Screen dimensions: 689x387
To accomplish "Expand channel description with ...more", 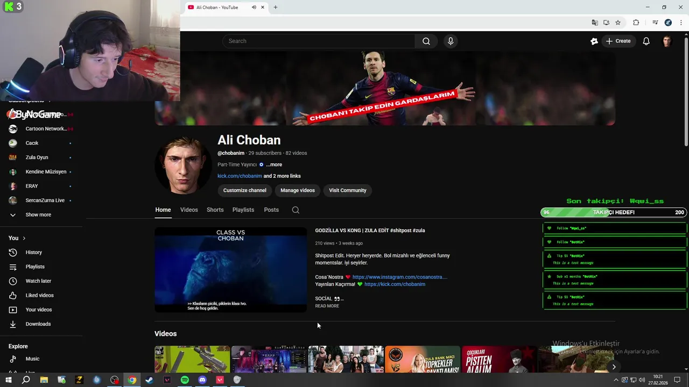I will [x=274, y=165].
